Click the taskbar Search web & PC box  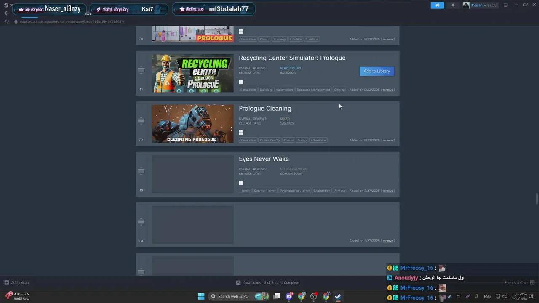(239, 296)
